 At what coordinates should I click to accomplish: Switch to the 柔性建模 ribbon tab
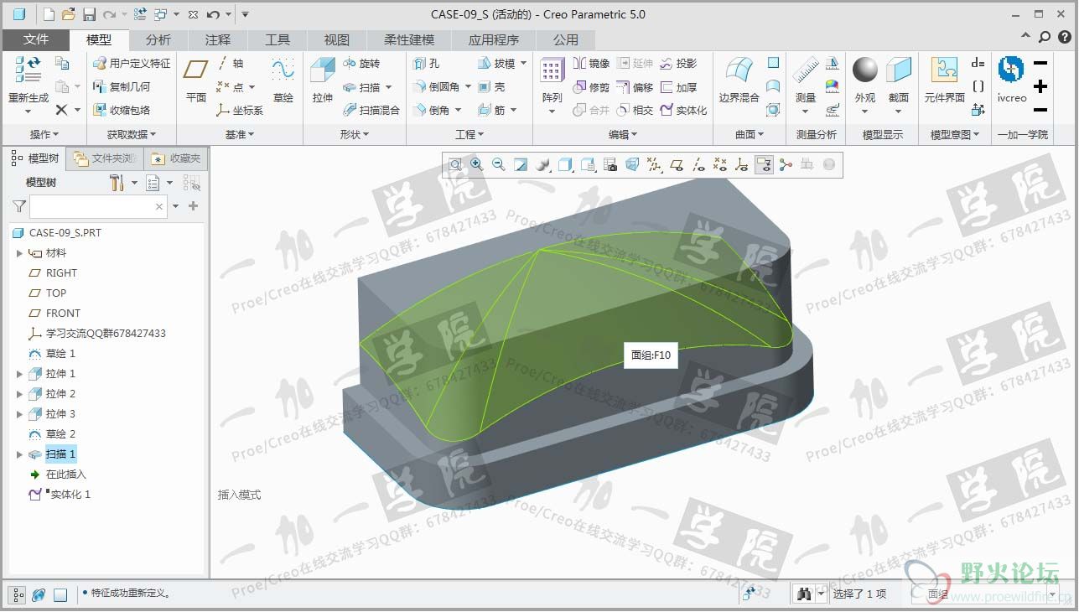[409, 39]
